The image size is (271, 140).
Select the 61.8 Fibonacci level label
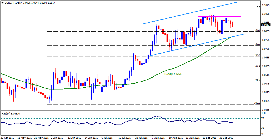[258, 66]
